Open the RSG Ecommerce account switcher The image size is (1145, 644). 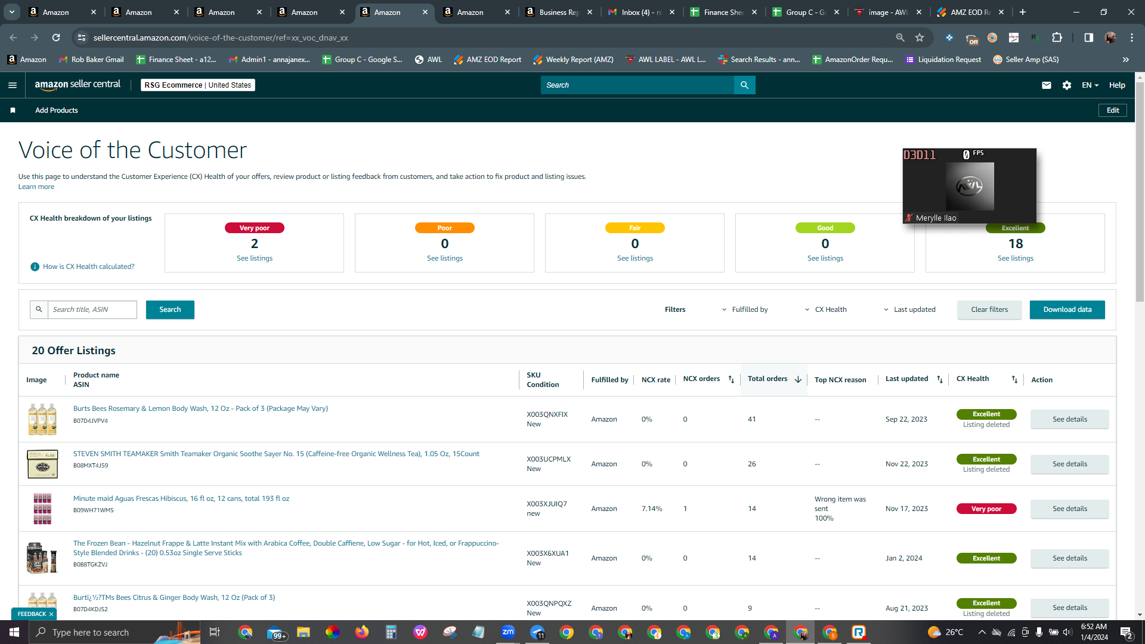point(198,85)
